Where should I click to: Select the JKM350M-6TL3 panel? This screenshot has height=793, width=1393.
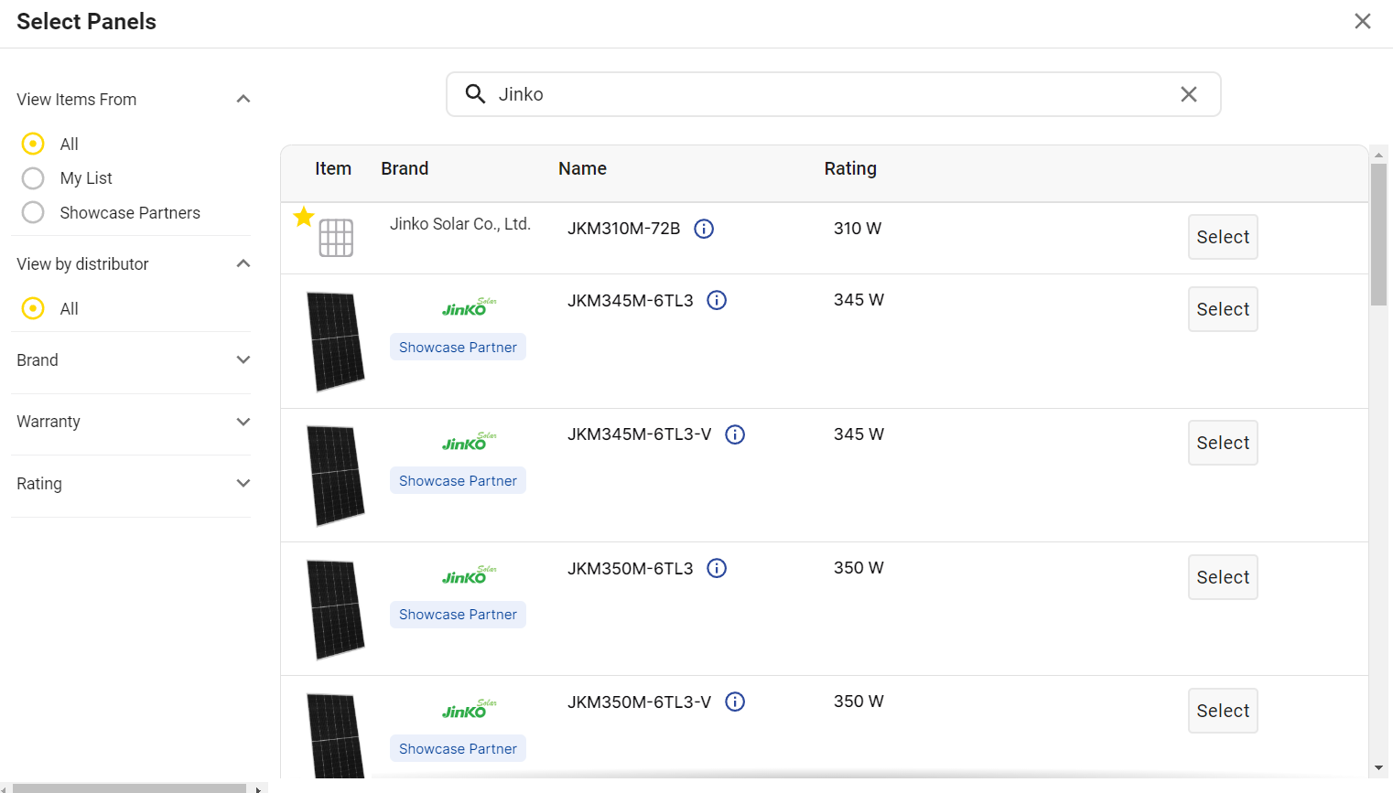(1223, 577)
